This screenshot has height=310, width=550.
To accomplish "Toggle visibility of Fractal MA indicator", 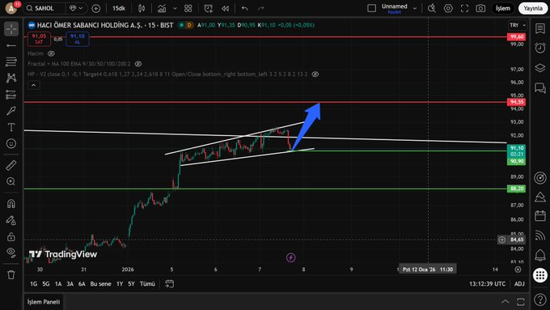I will coord(138,64).
